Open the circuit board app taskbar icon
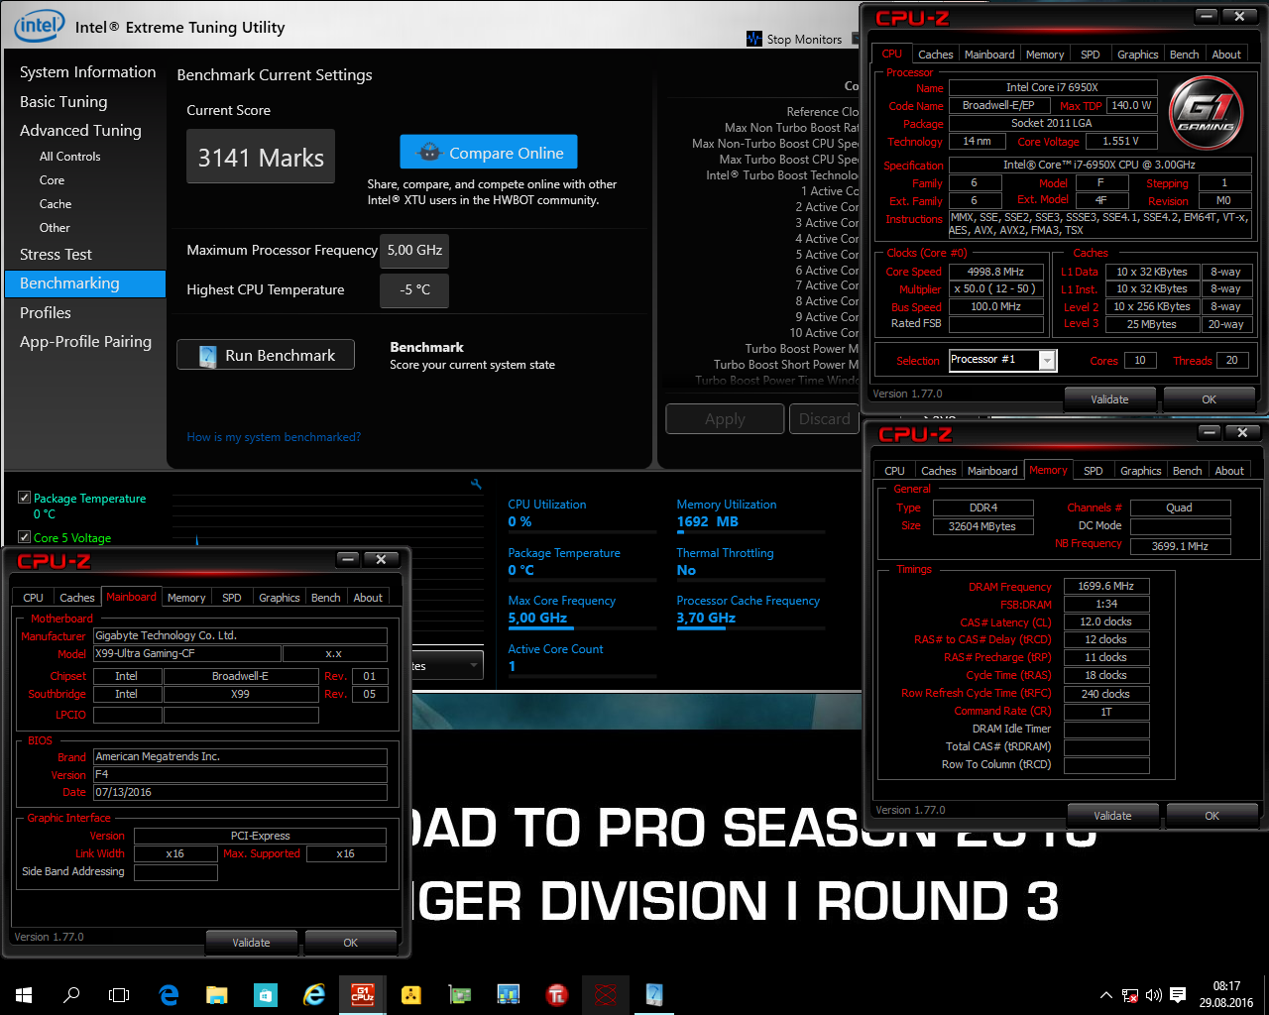The image size is (1269, 1015). pyautogui.click(x=459, y=994)
